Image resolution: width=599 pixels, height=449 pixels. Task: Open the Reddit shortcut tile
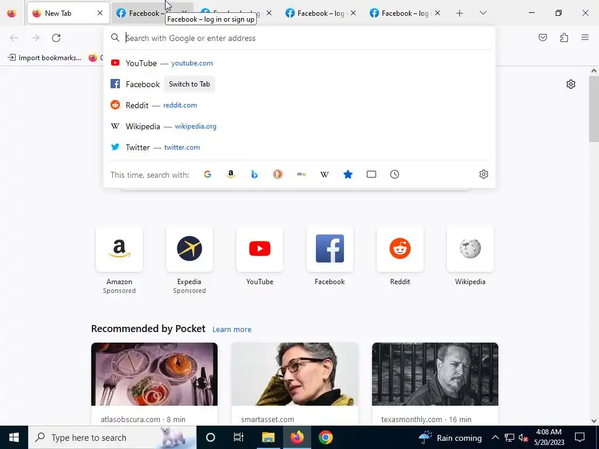pyautogui.click(x=400, y=249)
